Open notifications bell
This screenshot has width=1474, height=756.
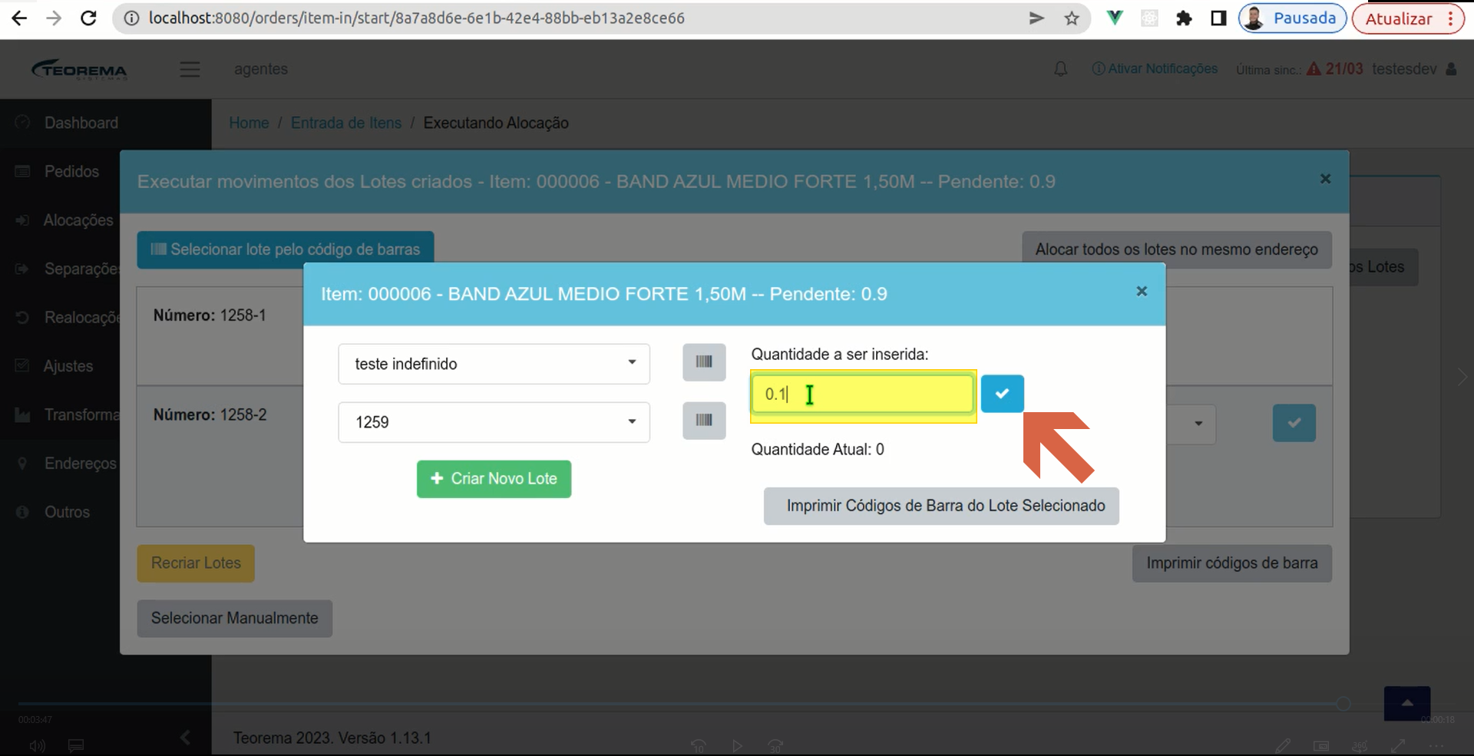(1060, 69)
